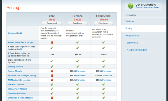Open the Weblog Module link
This screenshot has height=101, width=168.
[15, 67]
